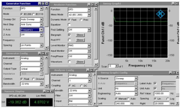This screenshot has height=109, width=181.
Task: Open Analyzer Config Instrument dropdown showing Analog
Action: 80,75
